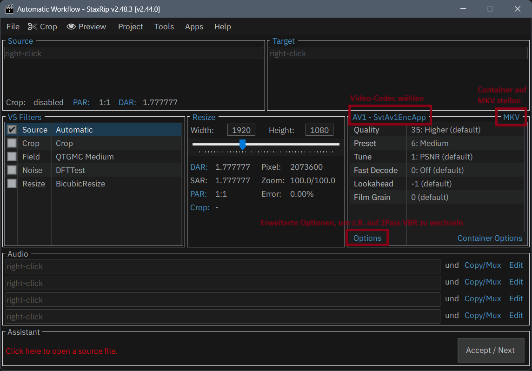Edit the fourth audio track
Viewport: 532px width, 371px height.
[516, 315]
